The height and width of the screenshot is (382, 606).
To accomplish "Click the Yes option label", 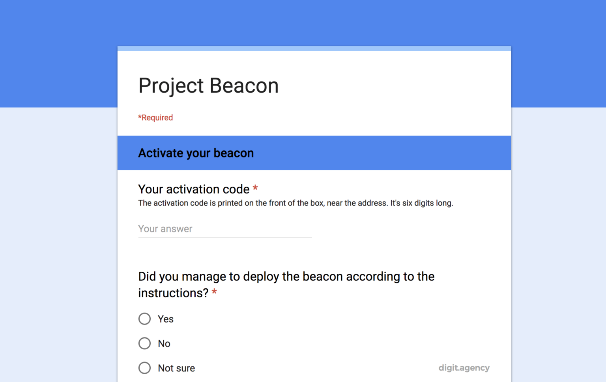I will 165,319.
